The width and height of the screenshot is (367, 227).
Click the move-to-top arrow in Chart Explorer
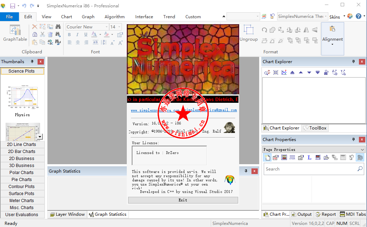click(x=292, y=73)
